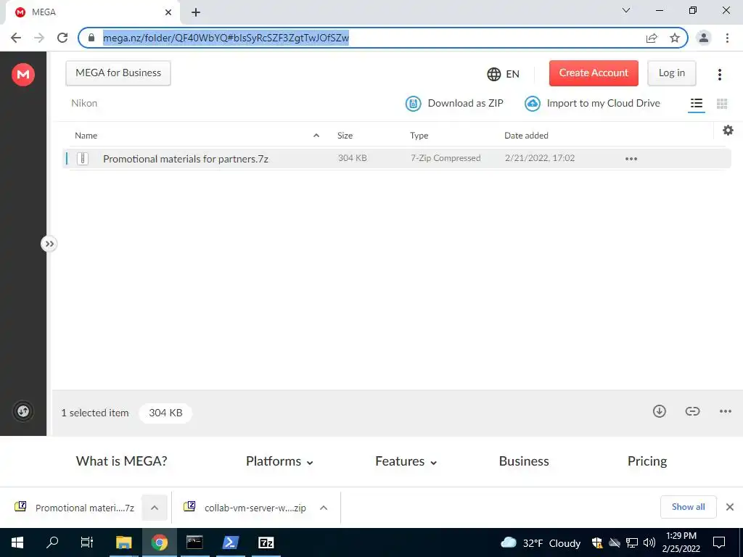Expand options for the Promotional 7z download
The width and height of the screenshot is (743, 557).
(x=155, y=508)
